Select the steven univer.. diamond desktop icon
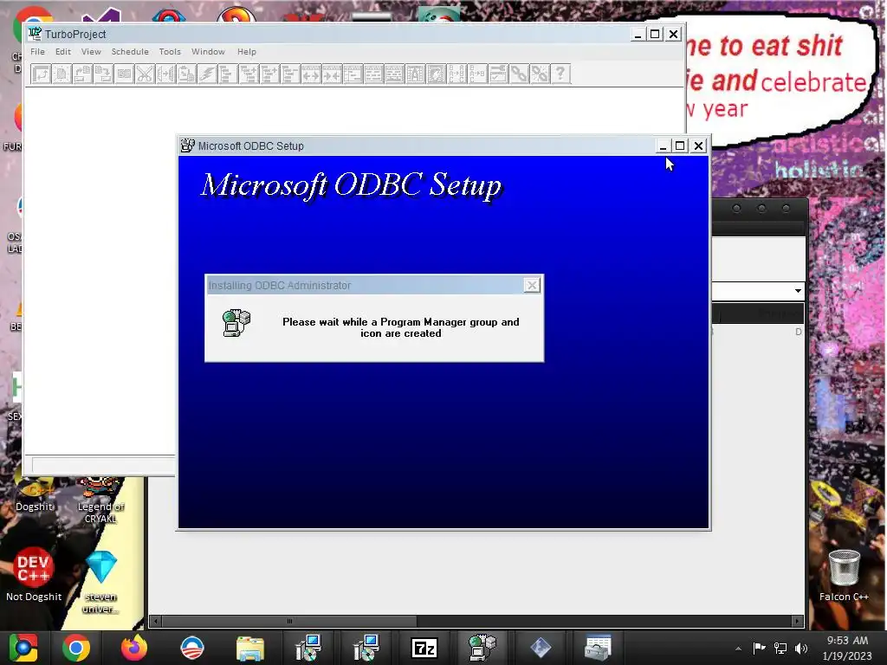The width and height of the screenshot is (887, 665). 100,581
